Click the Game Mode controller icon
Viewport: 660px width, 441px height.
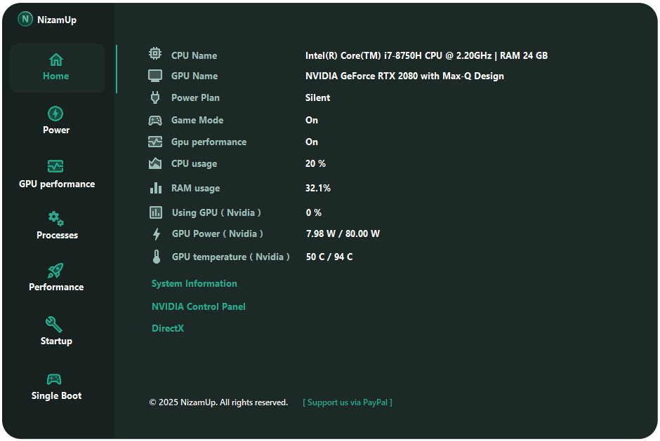(155, 120)
